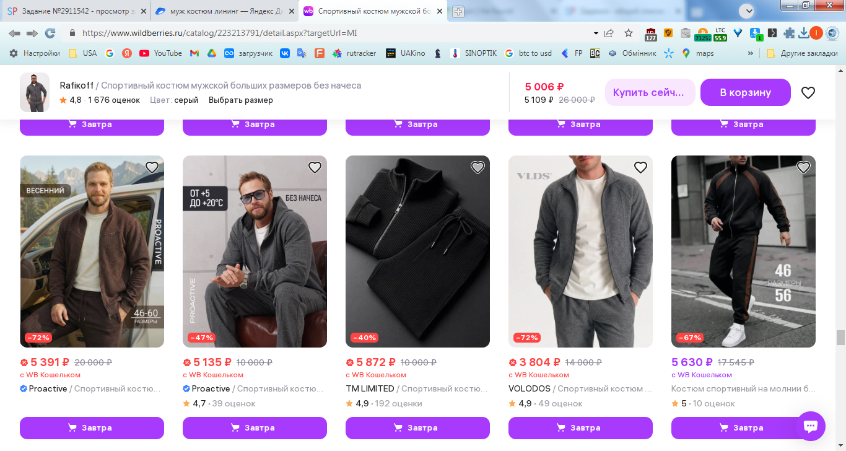Click the "Купить сейчас" button

649,92
